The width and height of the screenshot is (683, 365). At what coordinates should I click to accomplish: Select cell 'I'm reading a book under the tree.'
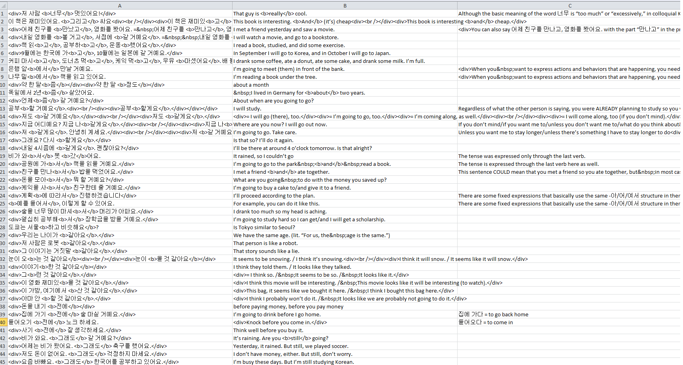click(345, 77)
